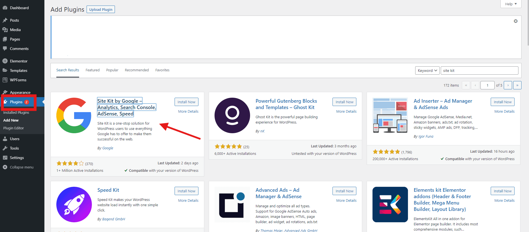Click the Pages icon in sidebar
Viewport: 529px width, 232px height.
[x=5, y=39]
